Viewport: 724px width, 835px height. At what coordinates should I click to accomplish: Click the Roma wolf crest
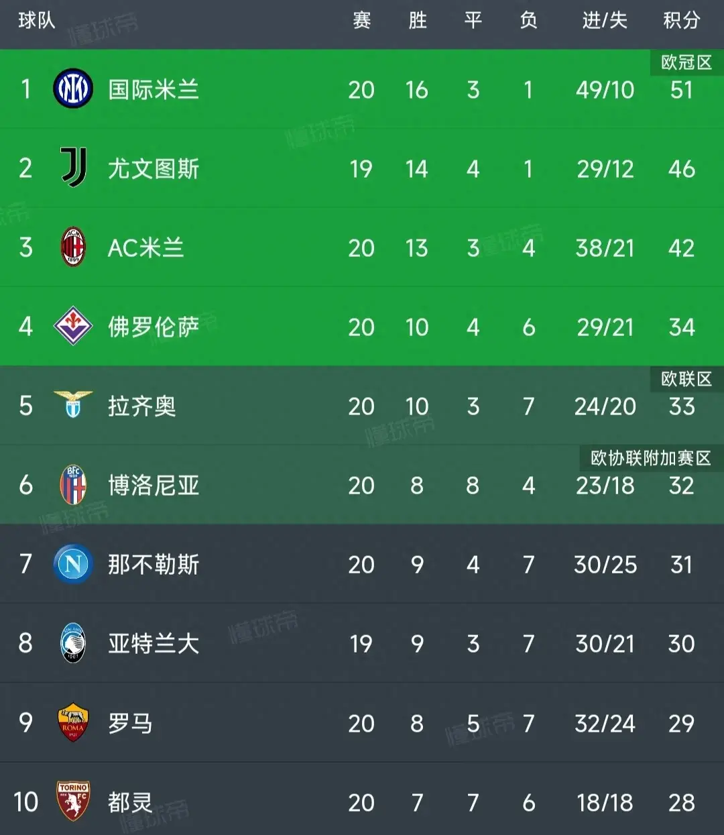pyautogui.click(x=72, y=723)
